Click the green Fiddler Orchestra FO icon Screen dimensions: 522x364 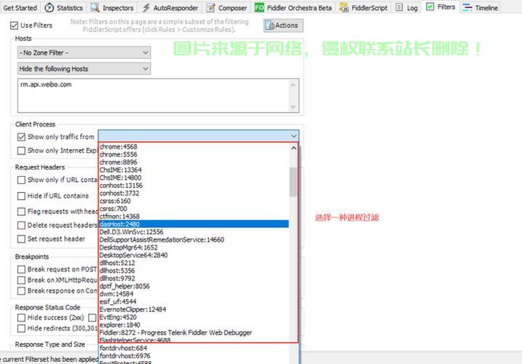click(259, 7)
